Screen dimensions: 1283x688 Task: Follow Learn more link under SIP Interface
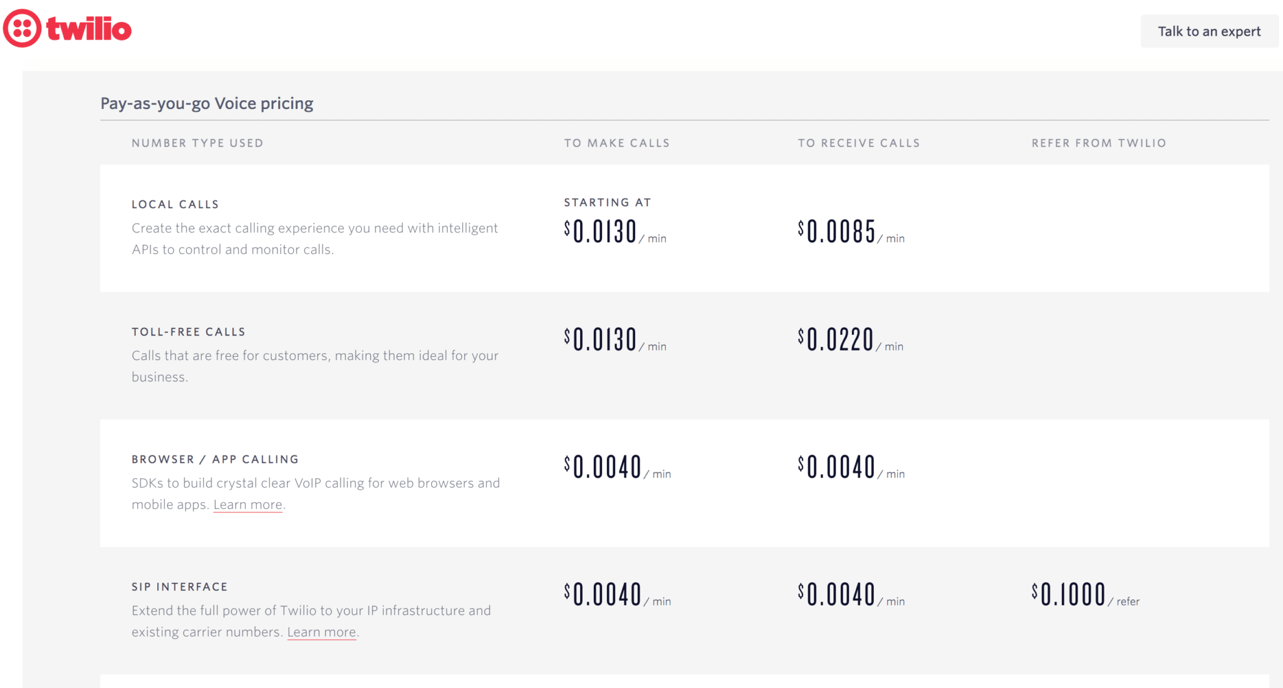click(322, 632)
